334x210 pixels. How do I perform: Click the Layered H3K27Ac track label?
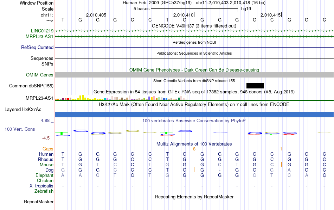[x=23, y=110]
